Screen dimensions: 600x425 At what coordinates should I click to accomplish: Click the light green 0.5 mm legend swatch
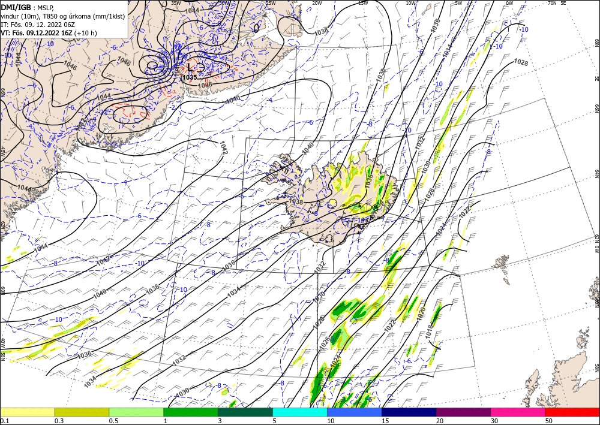tap(136, 412)
